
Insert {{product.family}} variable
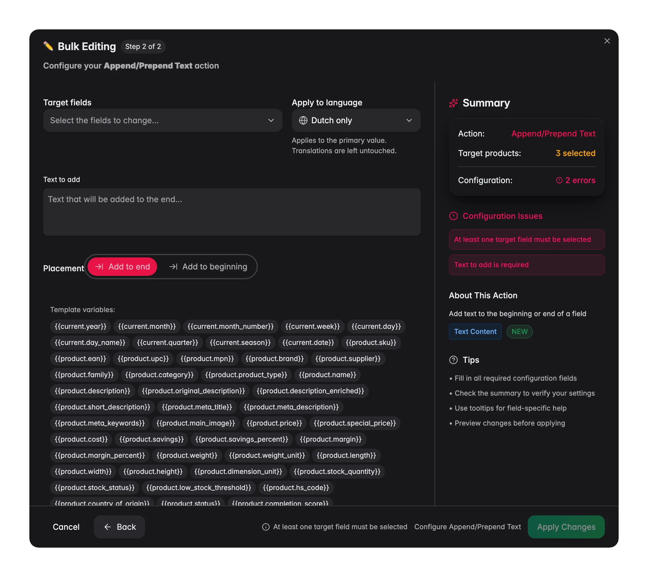[84, 375]
